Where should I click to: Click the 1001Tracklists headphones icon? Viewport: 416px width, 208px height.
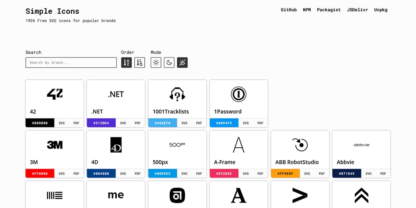[x=177, y=94]
